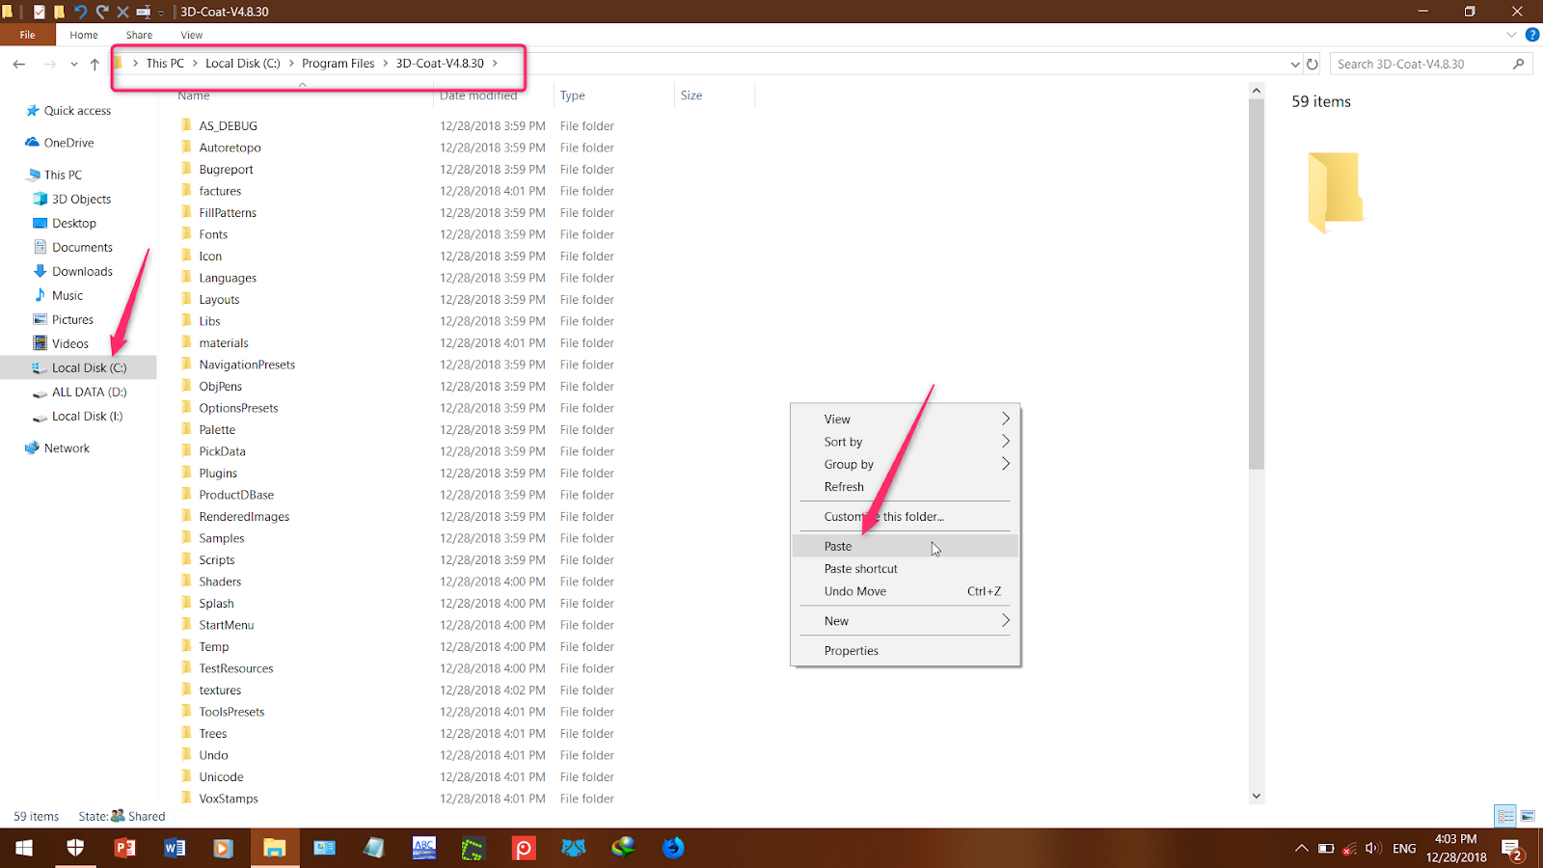Open recent locations dropdown arrow
The height and width of the screenshot is (868, 1543).
pyautogui.click(x=73, y=64)
